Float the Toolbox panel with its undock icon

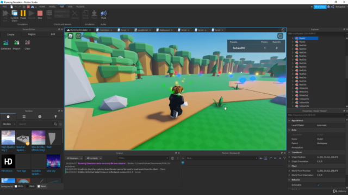click(x=59, y=110)
